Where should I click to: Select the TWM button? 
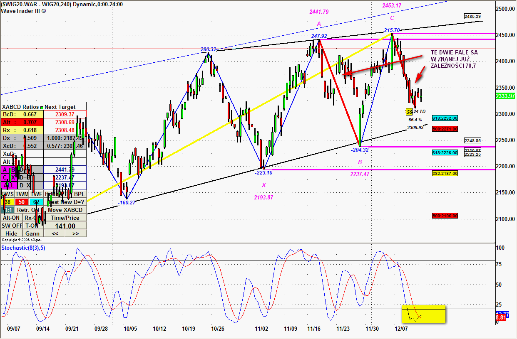click(x=22, y=194)
